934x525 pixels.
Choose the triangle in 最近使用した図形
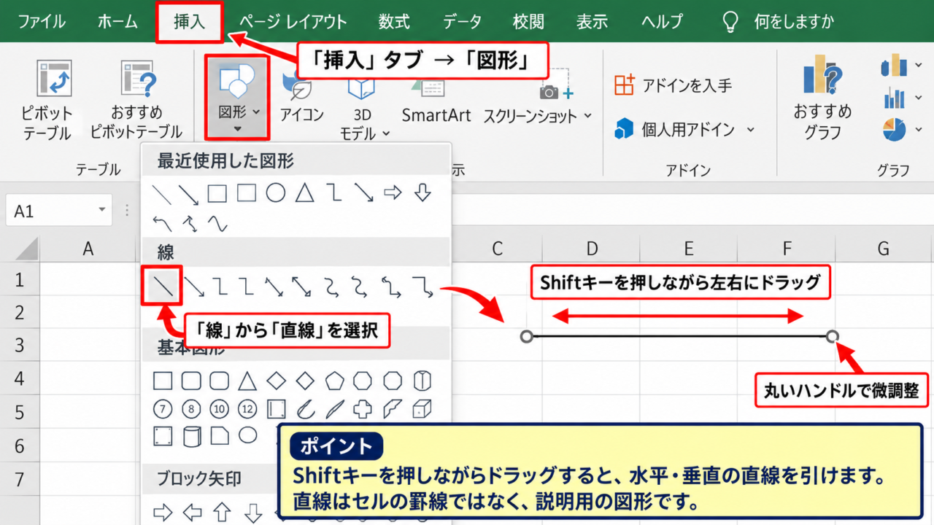click(304, 193)
